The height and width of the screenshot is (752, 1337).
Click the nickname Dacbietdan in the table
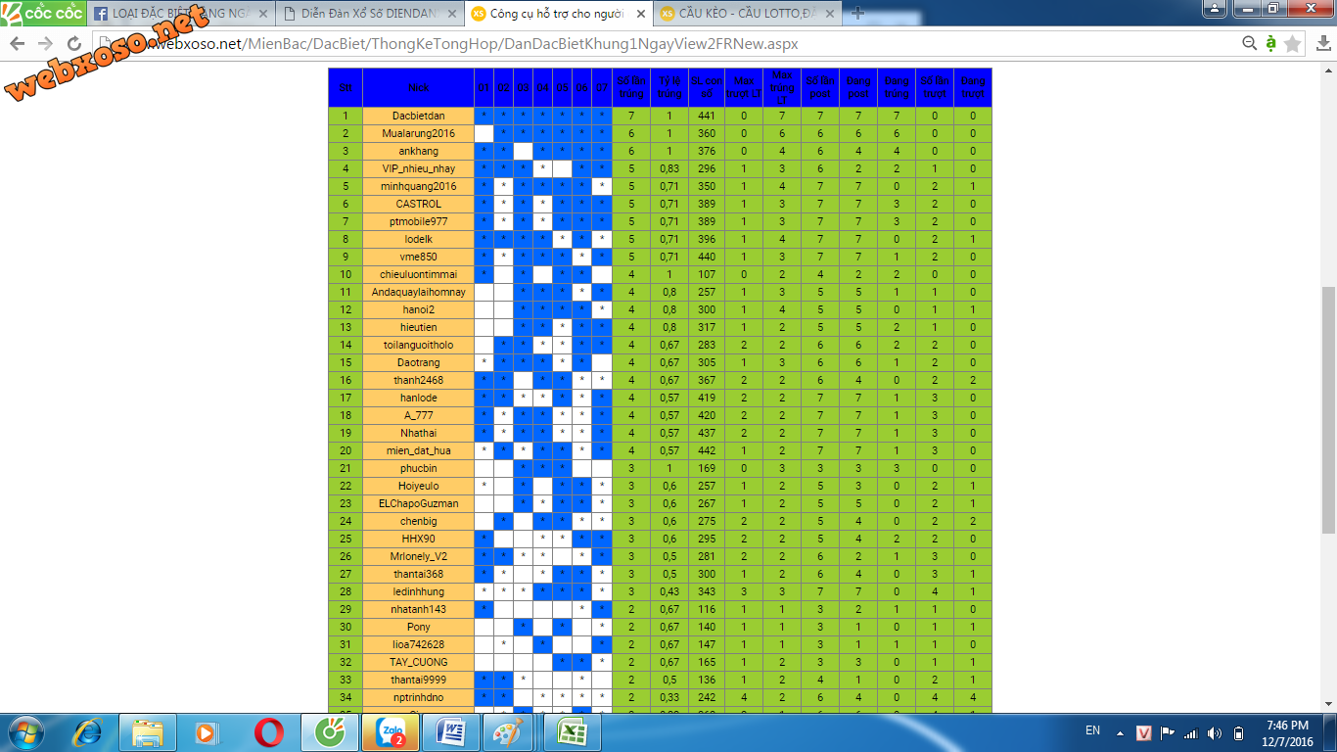point(418,116)
